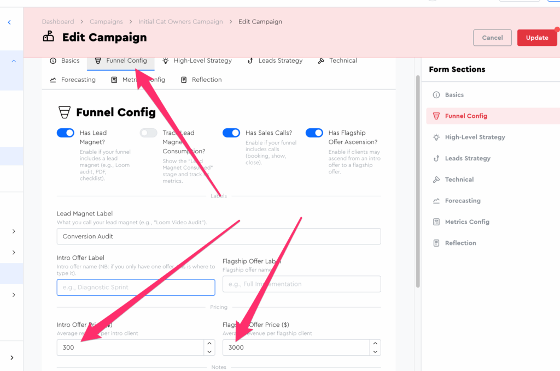Open the Forecasting tab
This screenshot has height=371, width=560.
tap(73, 80)
